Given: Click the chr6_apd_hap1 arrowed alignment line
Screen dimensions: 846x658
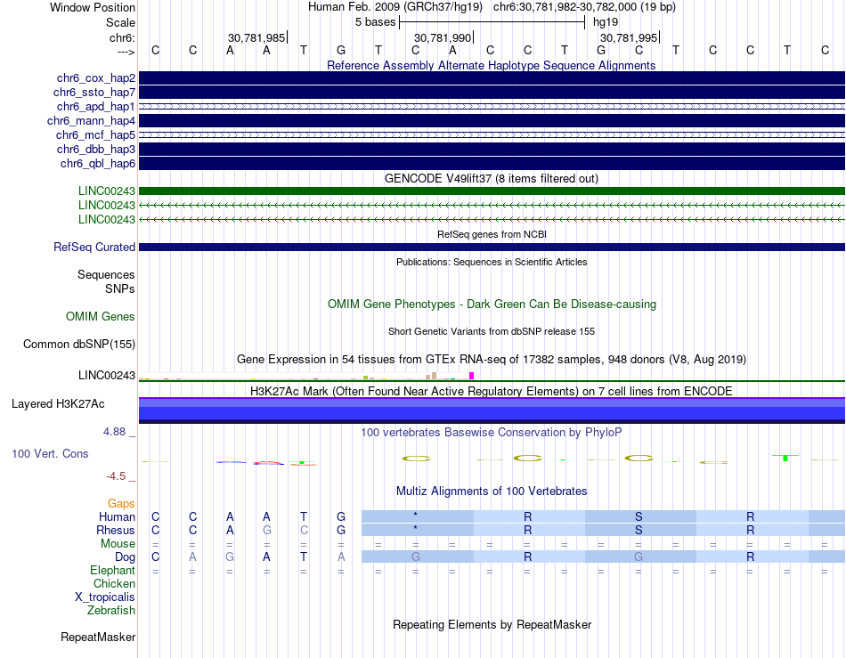Looking at the screenshot, I should [x=492, y=106].
